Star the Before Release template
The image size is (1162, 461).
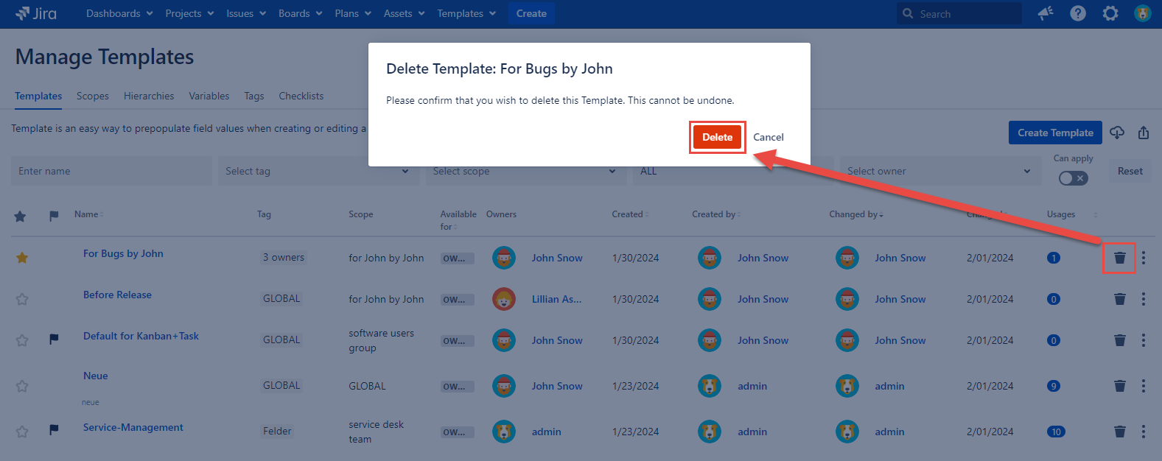point(22,299)
